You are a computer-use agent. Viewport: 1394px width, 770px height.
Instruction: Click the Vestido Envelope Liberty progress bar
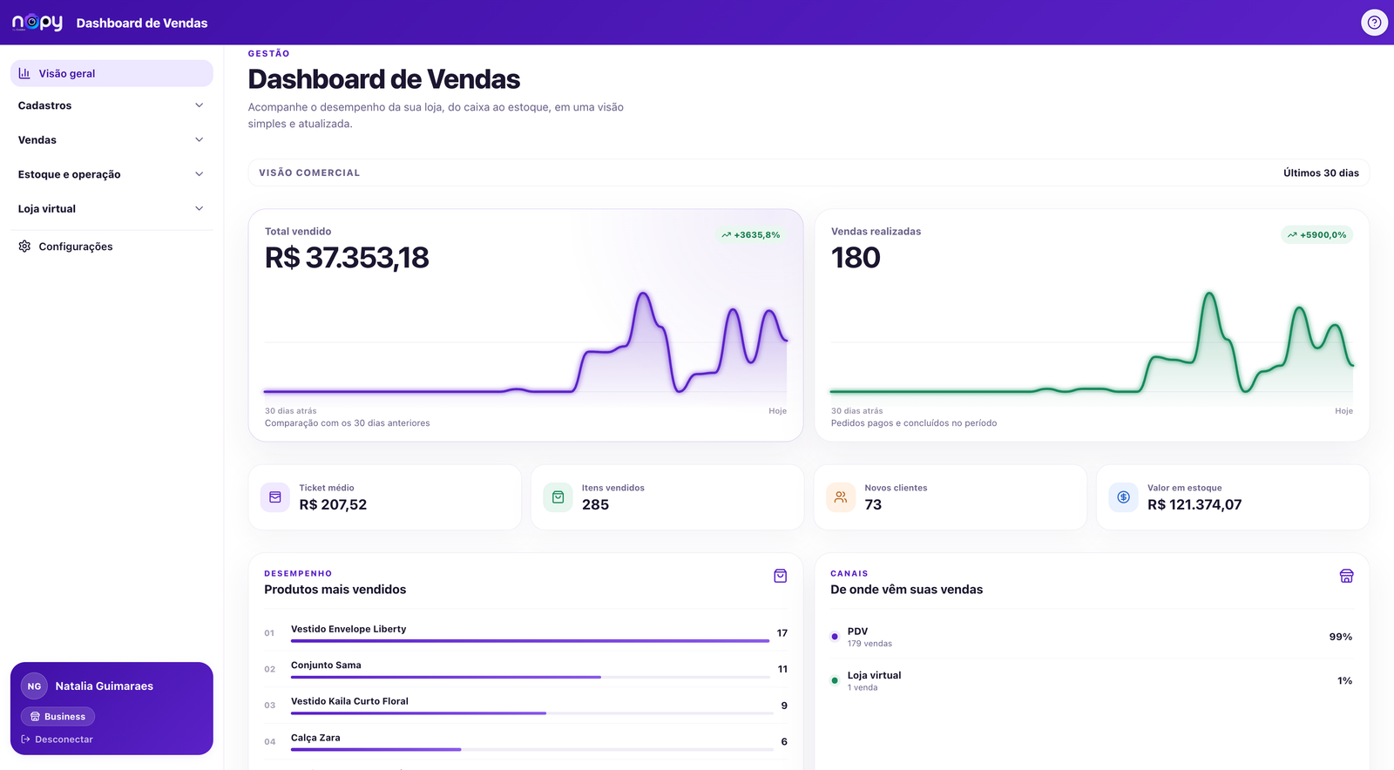point(530,641)
